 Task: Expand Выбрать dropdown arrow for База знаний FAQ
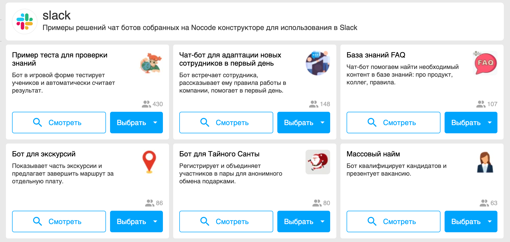pos(490,123)
